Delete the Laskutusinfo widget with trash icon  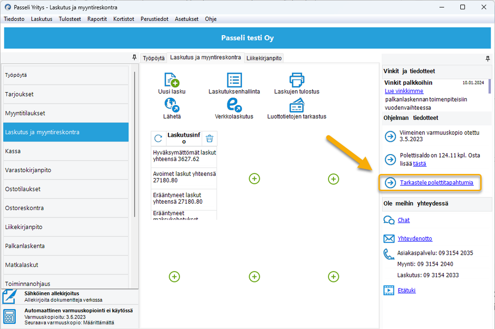210,138
